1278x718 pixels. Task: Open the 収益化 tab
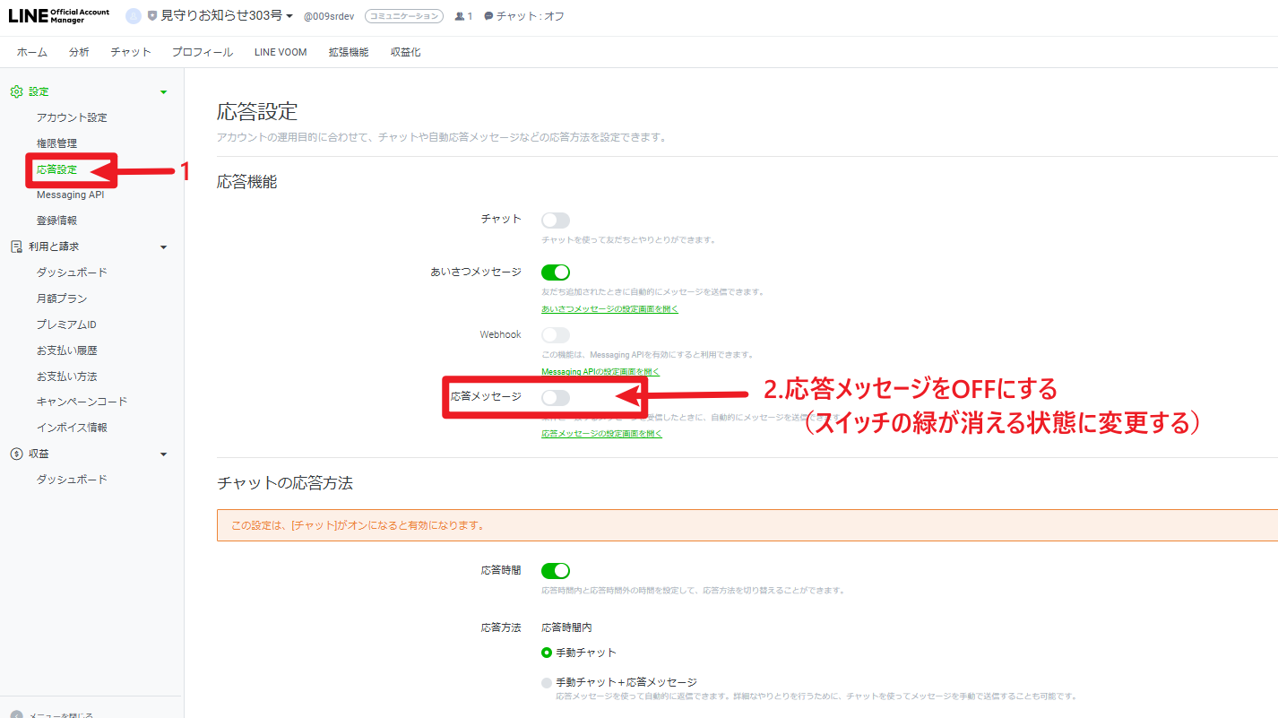[405, 52]
